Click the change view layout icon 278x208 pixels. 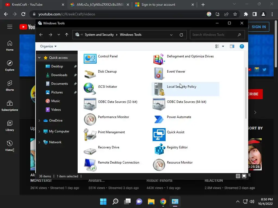click(x=217, y=46)
